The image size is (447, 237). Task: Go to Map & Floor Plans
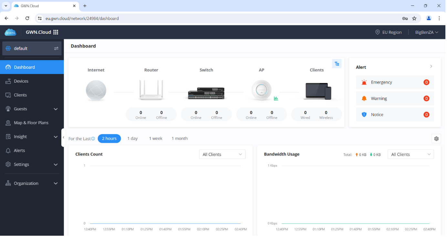coord(31,123)
